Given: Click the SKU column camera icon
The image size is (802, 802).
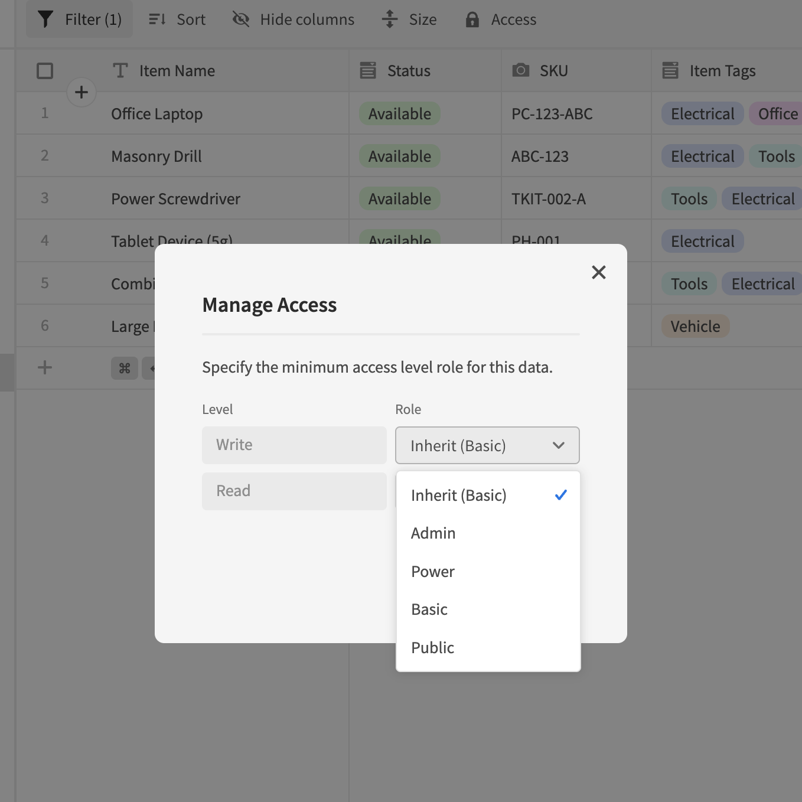Looking at the screenshot, I should (x=520, y=71).
